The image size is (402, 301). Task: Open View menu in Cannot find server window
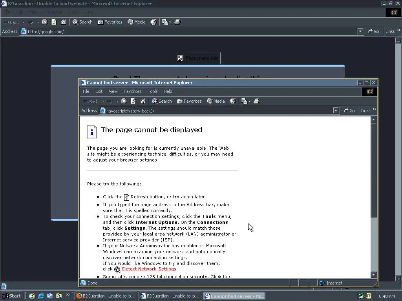click(x=113, y=91)
